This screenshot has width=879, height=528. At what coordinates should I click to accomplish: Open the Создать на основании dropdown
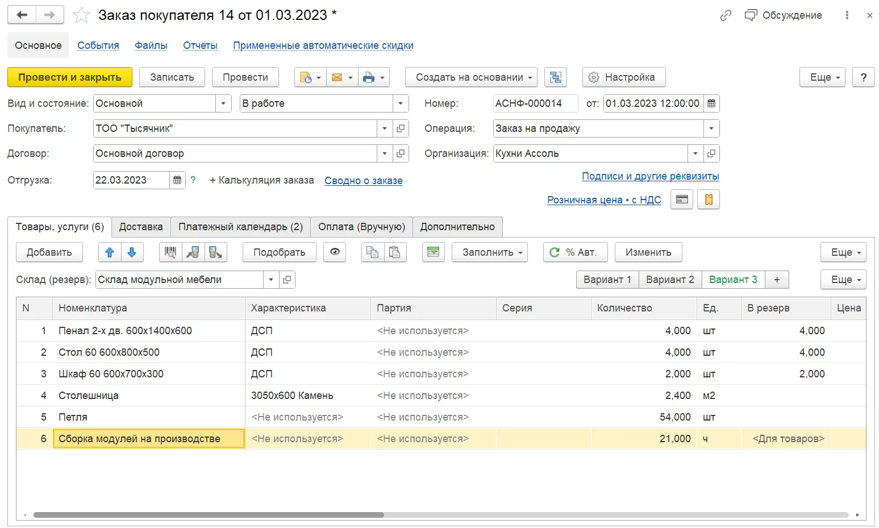[472, 77]
